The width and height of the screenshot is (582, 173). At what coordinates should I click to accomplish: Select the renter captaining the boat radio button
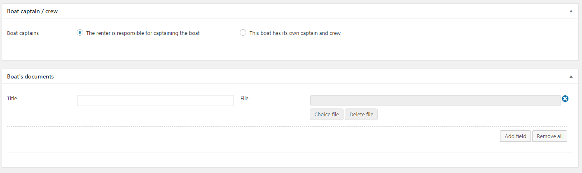pos(80,33)
